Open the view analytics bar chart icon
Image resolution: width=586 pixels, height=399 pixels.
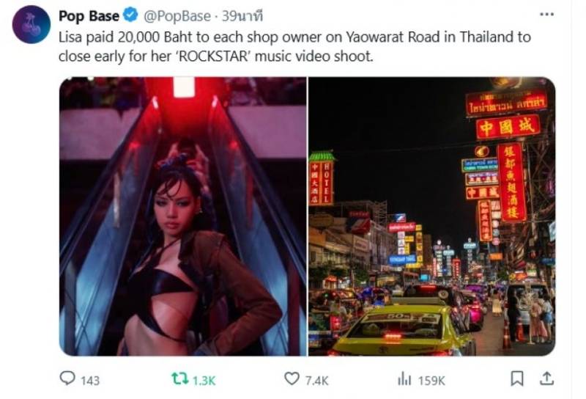coord(404,378)
